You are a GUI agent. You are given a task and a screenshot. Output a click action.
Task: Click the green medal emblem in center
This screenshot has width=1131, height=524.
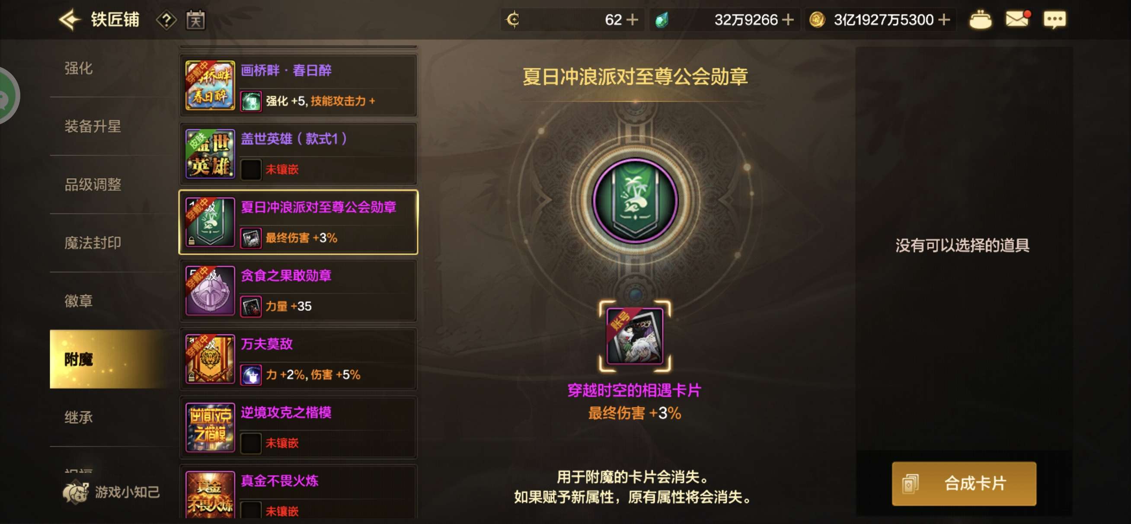coord(635,200)
